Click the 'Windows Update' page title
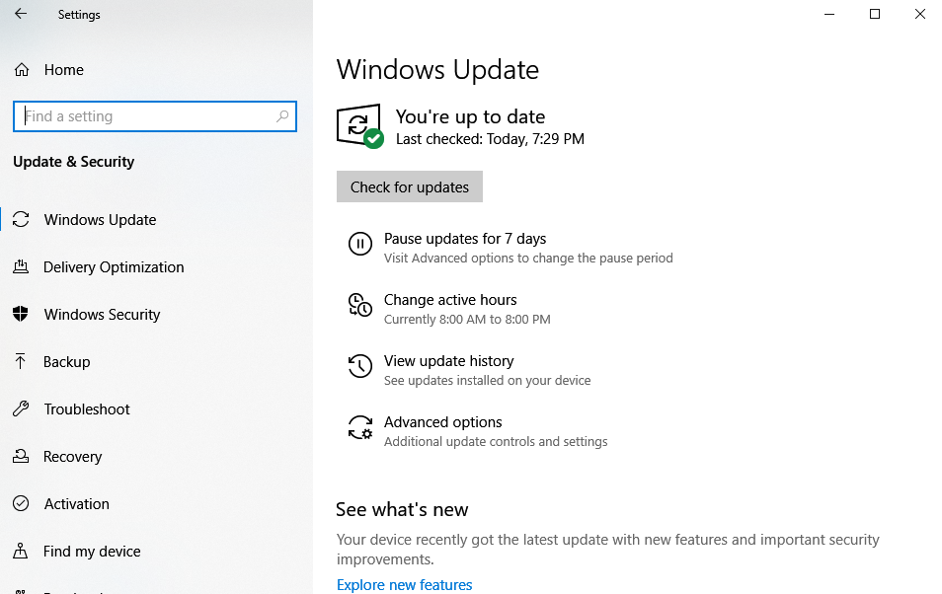This screenshot has width=942, height=594. coord(437,70)
